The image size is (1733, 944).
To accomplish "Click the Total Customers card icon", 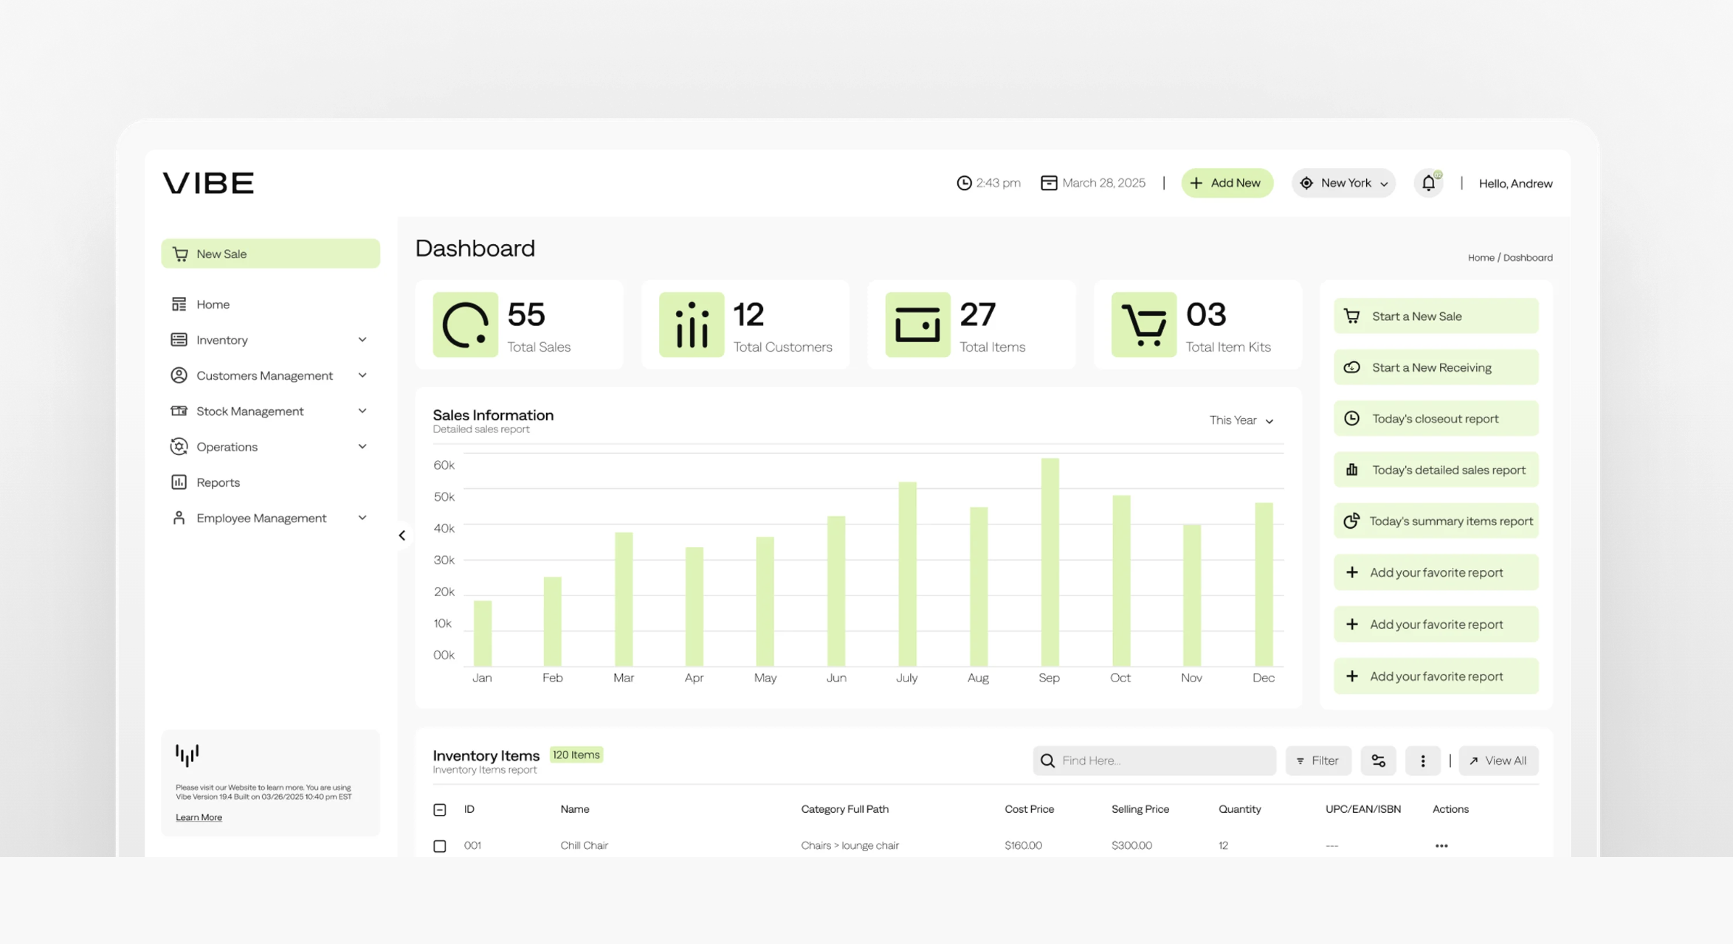I will (691, 324).
